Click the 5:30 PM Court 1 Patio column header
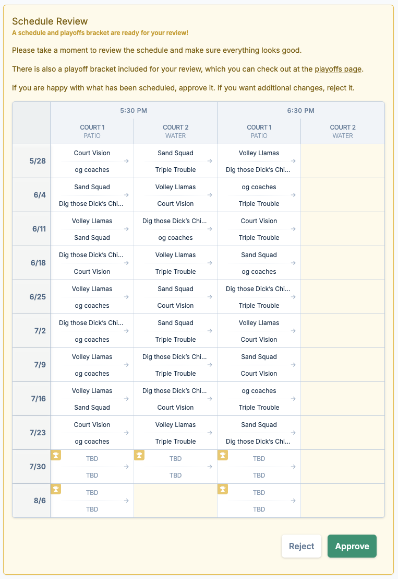Screen dimensions: 398x579 pos(92,131)
